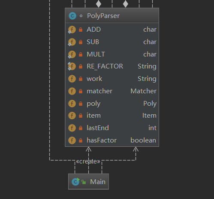Select the Main class node
The width and height of the screenshot is (214, 199).
[x=88, y=181]
